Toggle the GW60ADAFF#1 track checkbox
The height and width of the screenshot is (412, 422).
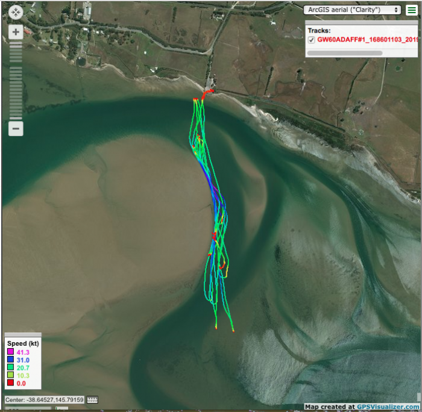point(311,40)
